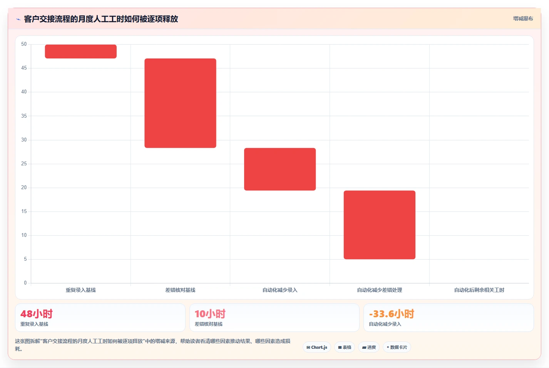
Task: Click the x-axis label 重复录入基线
Action: 81,290
